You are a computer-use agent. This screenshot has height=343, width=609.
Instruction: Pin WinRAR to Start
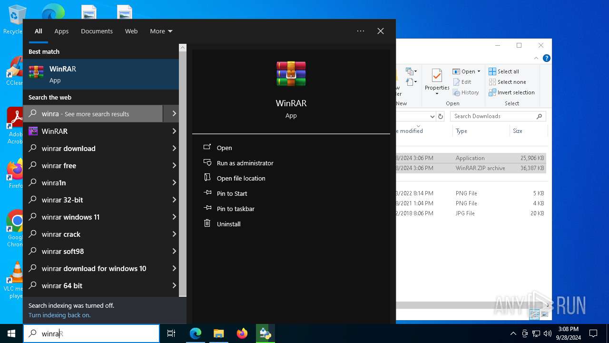click(232, 193)
